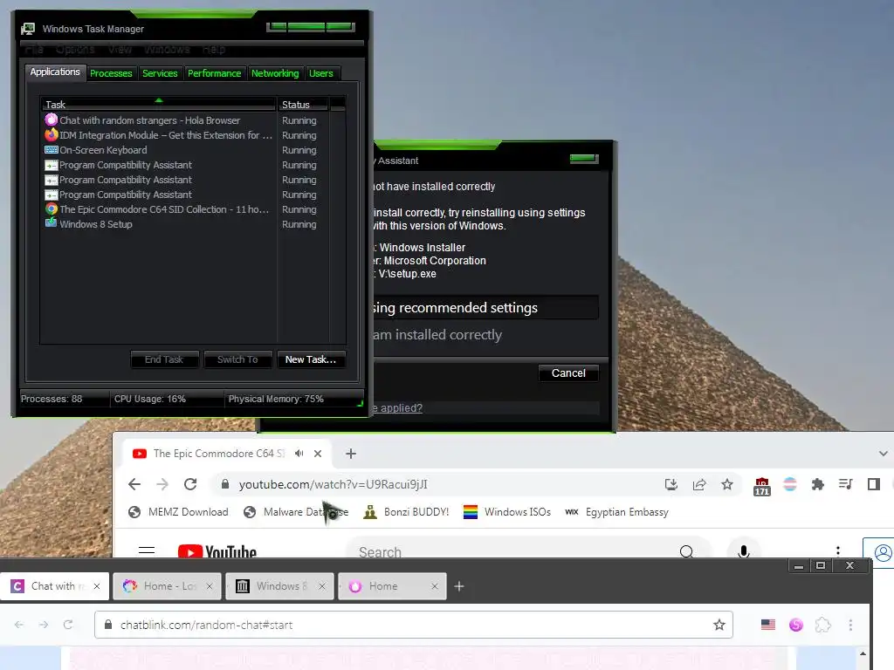Open a new tab in the YouTube window
Screen dimensions: 894x670
click(351, 454)
